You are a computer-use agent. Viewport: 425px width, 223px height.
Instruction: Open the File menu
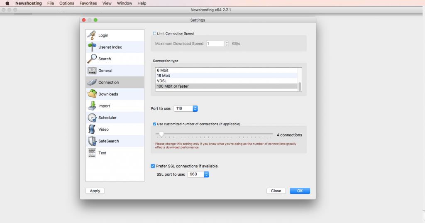[x=50, y=3]
